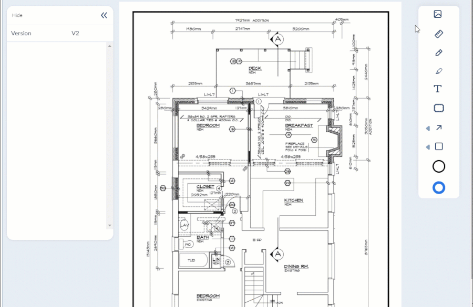This screenshot has height=307, width=473.
Task: Click the Hide label in panel header
Action: click(x=17, y=15)
